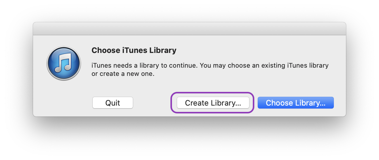Click the black area below the dialog
The image size is (379, 160).
tap(189, 138)
